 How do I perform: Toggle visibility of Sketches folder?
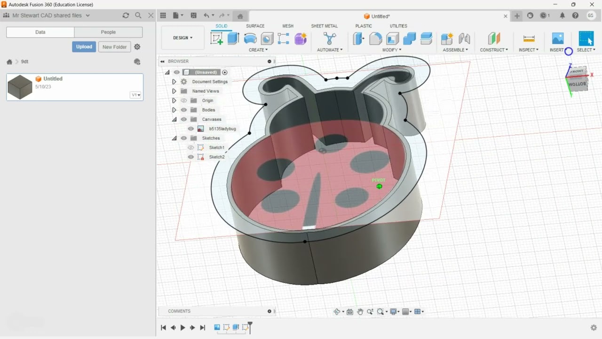pyautogui.click(x=184, y=138)
